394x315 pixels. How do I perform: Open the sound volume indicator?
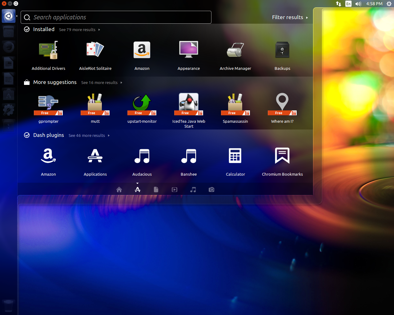358,4
